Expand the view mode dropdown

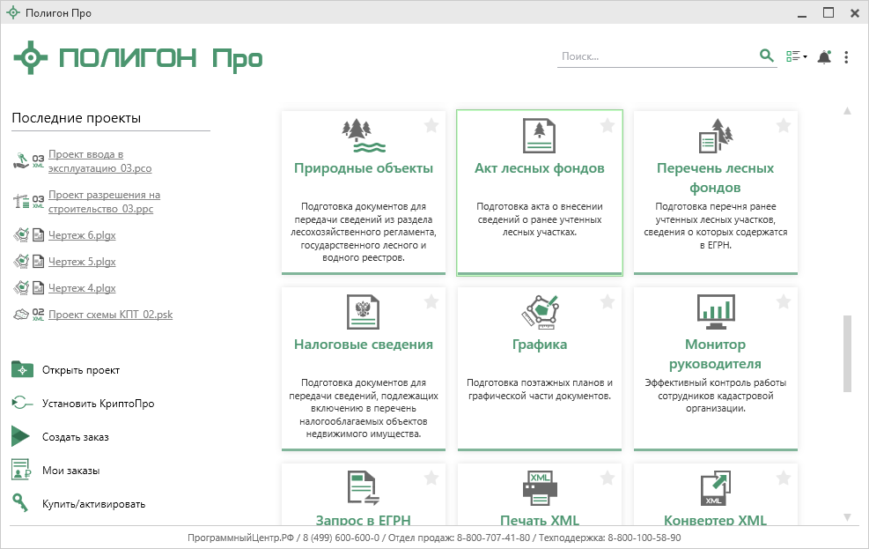796,57
